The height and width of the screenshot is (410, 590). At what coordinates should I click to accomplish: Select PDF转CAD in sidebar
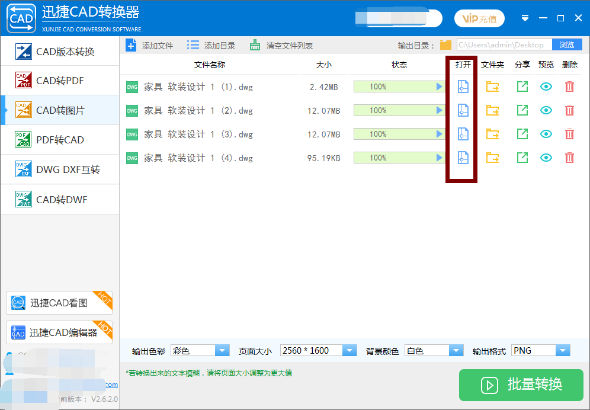60,140
